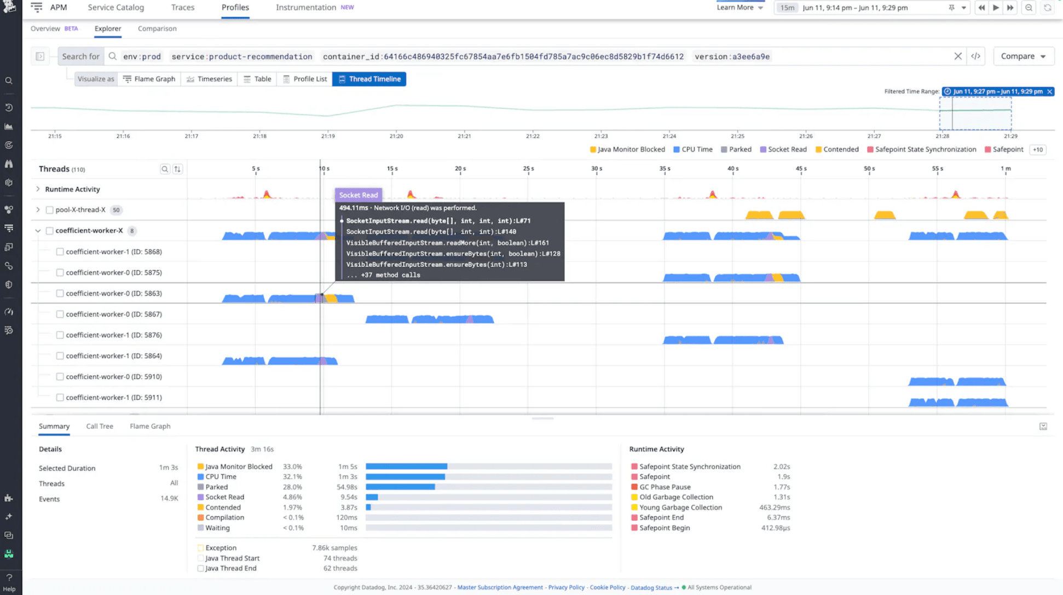Viewport: 1063px width, 595px height.
Task: Click the threads search magnifier icon
Action: 164,169
